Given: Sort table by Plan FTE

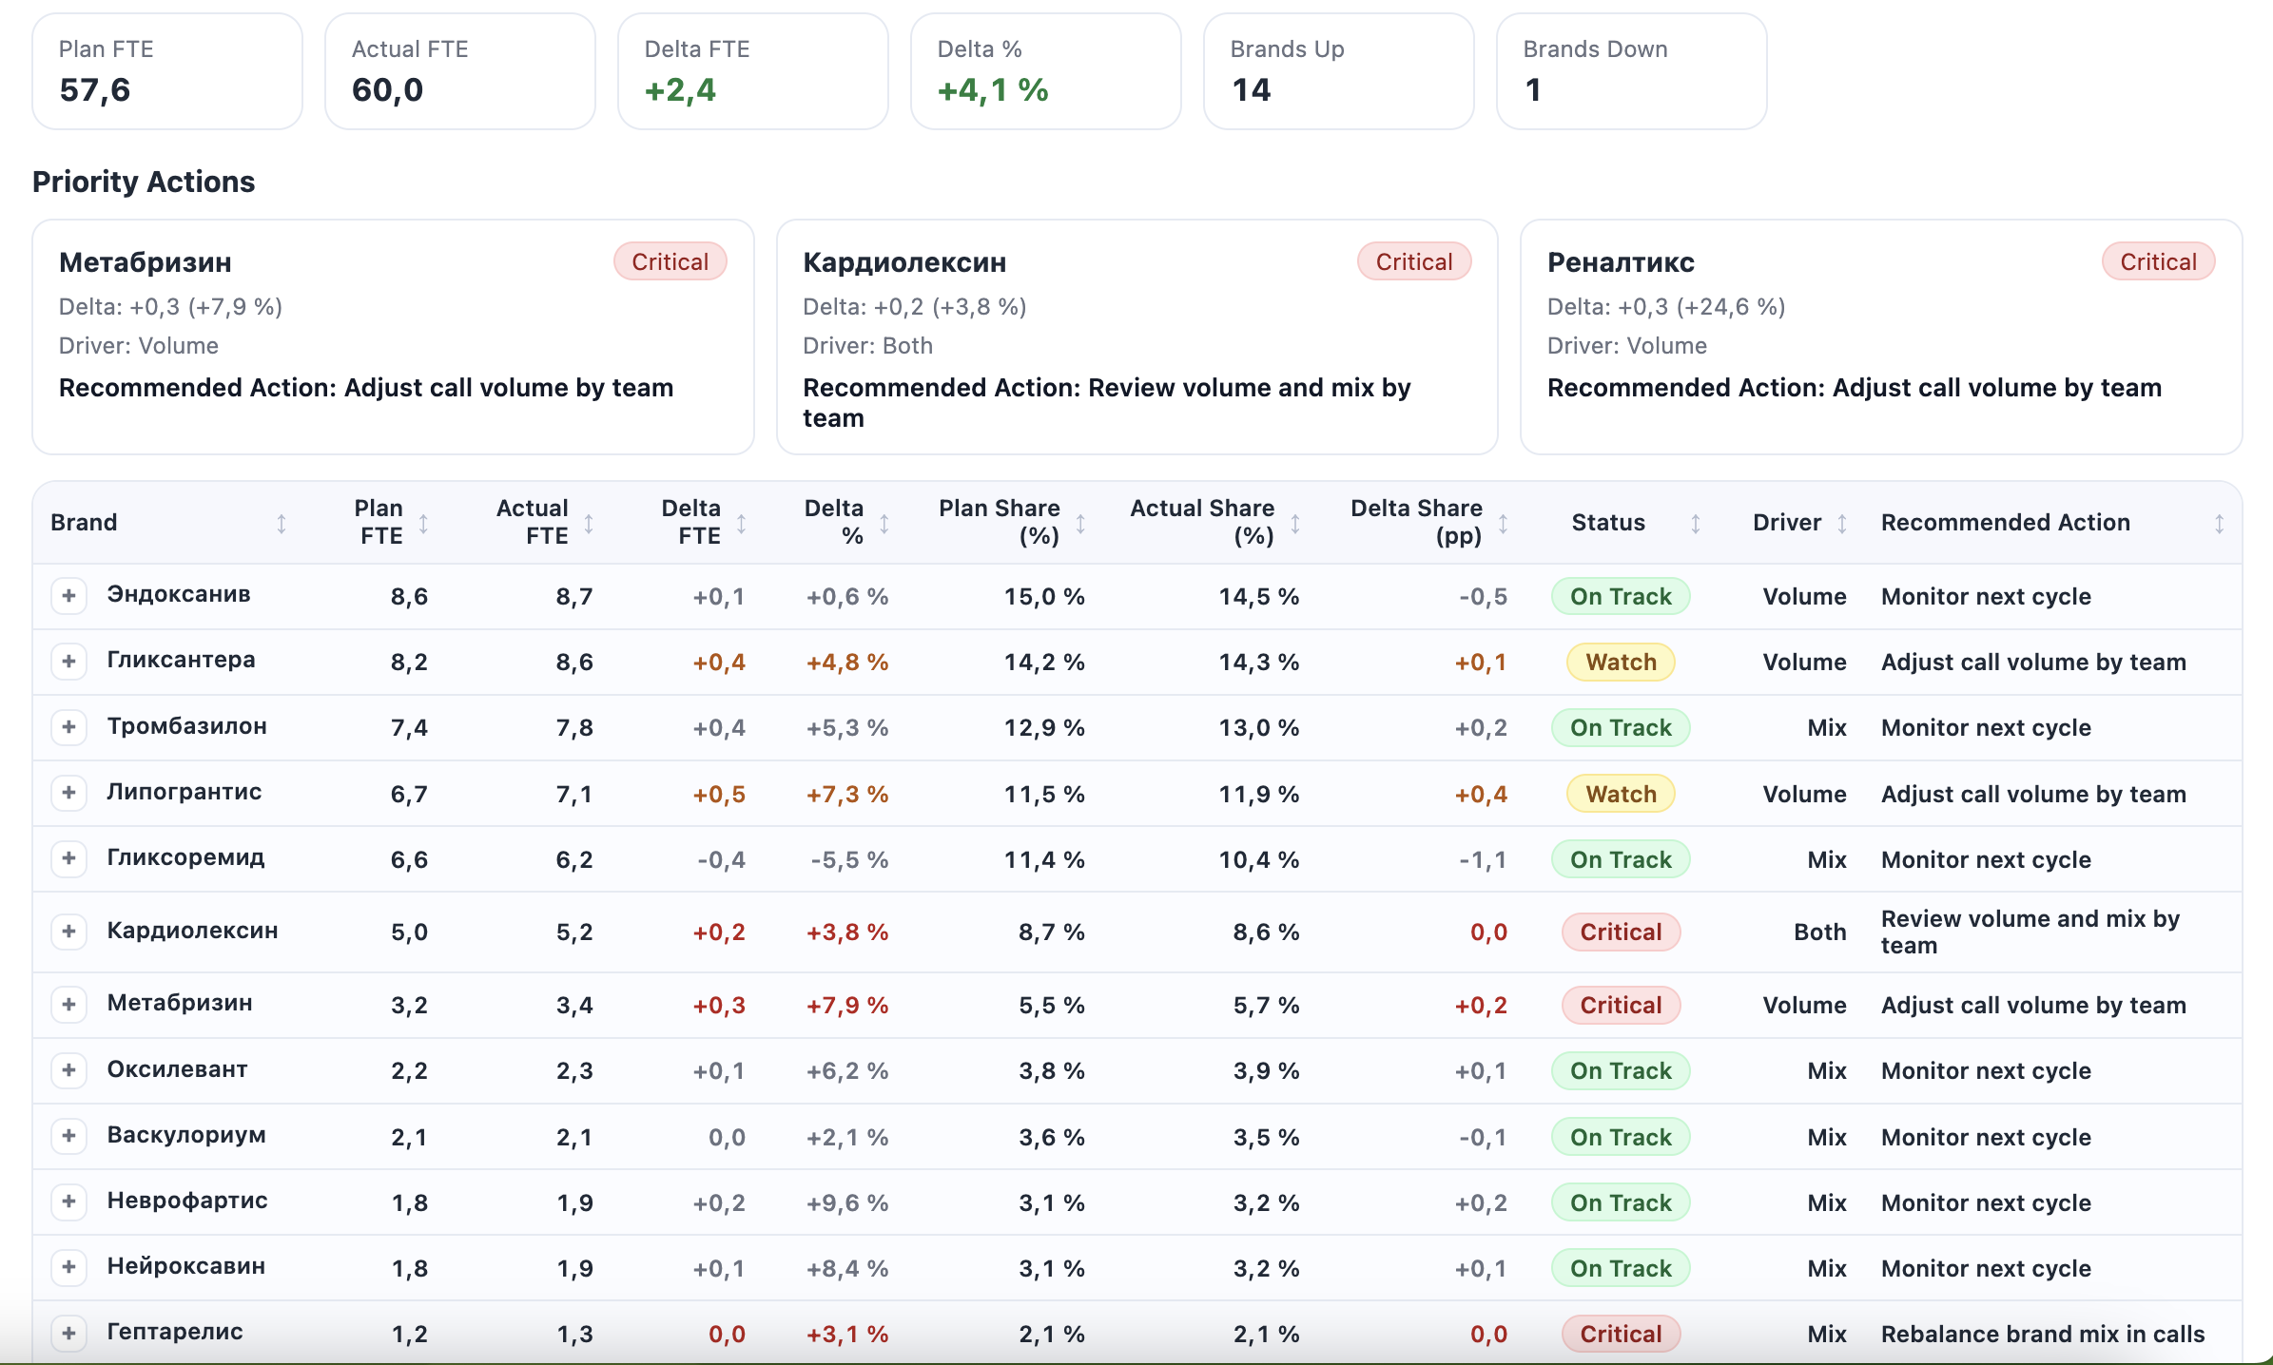Looking at the screenshot, I should click(425, 522).
